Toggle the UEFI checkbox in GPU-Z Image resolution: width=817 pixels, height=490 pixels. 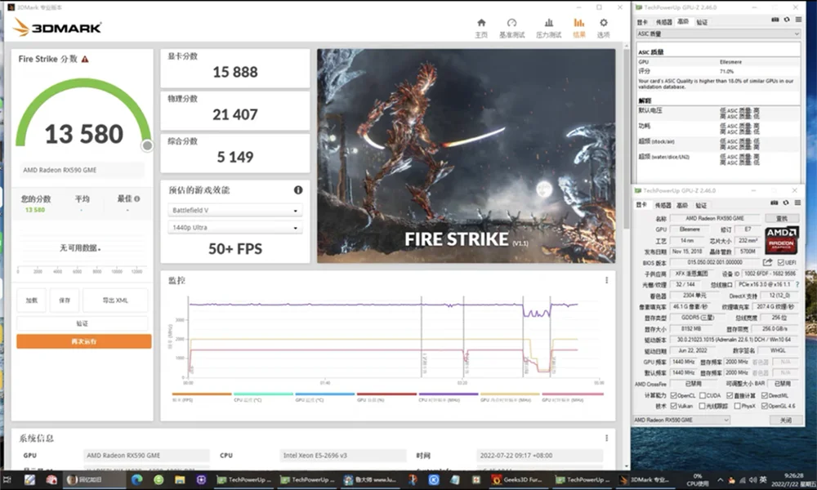779,262
